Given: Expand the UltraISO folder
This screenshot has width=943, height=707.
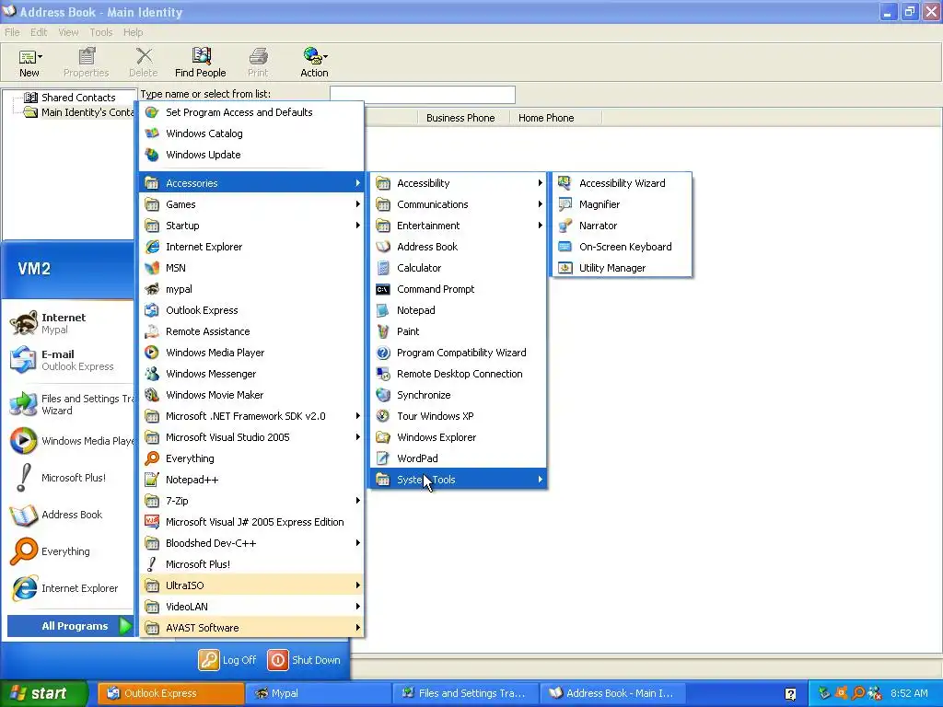Looking at the screenshot, I should (252, 585).
